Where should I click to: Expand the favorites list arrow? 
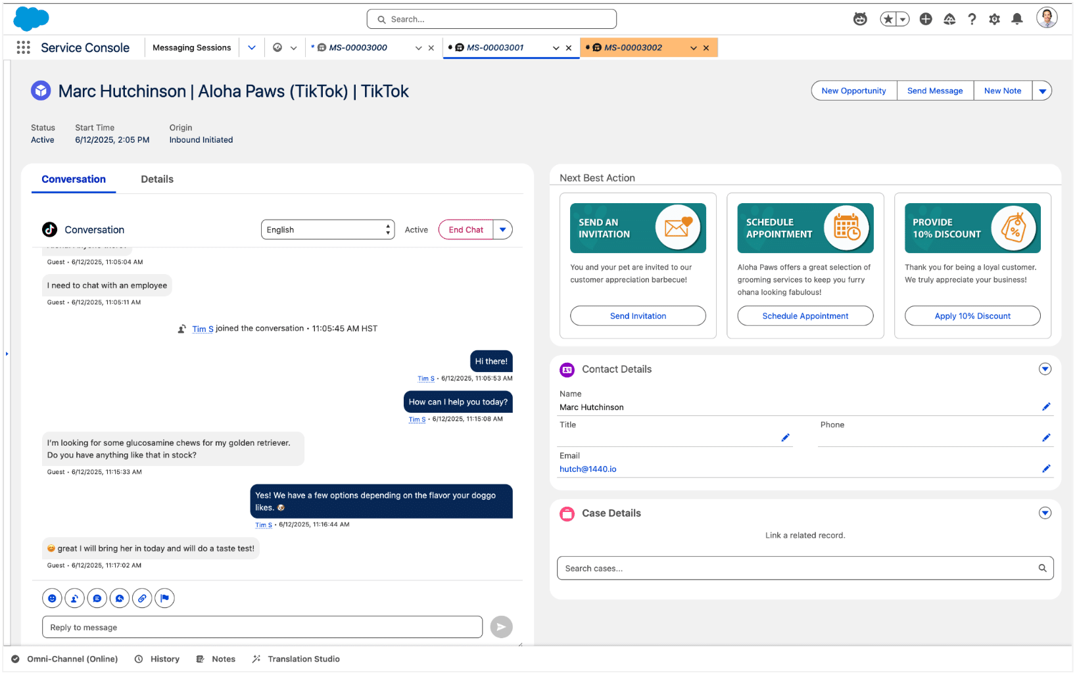click(x=903, y=19)
